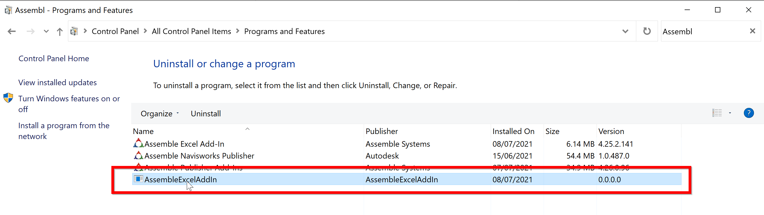Click the Programs and Features breadcrumb

[x=284, y=31]
